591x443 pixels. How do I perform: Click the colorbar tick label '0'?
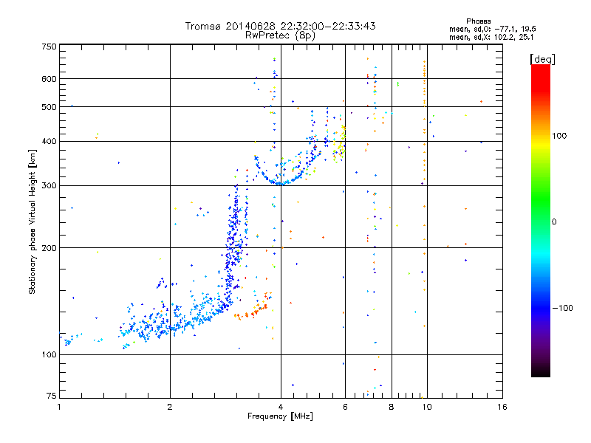tap(554, 222)
